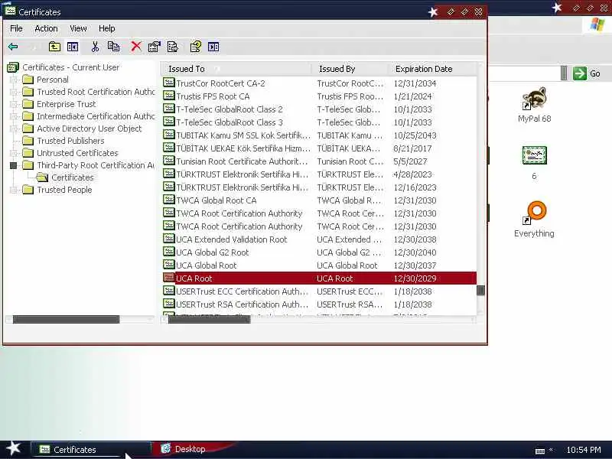Open Properties toolbar icon
The width and height of the screenshot is (612, 459).
point(155,47)
